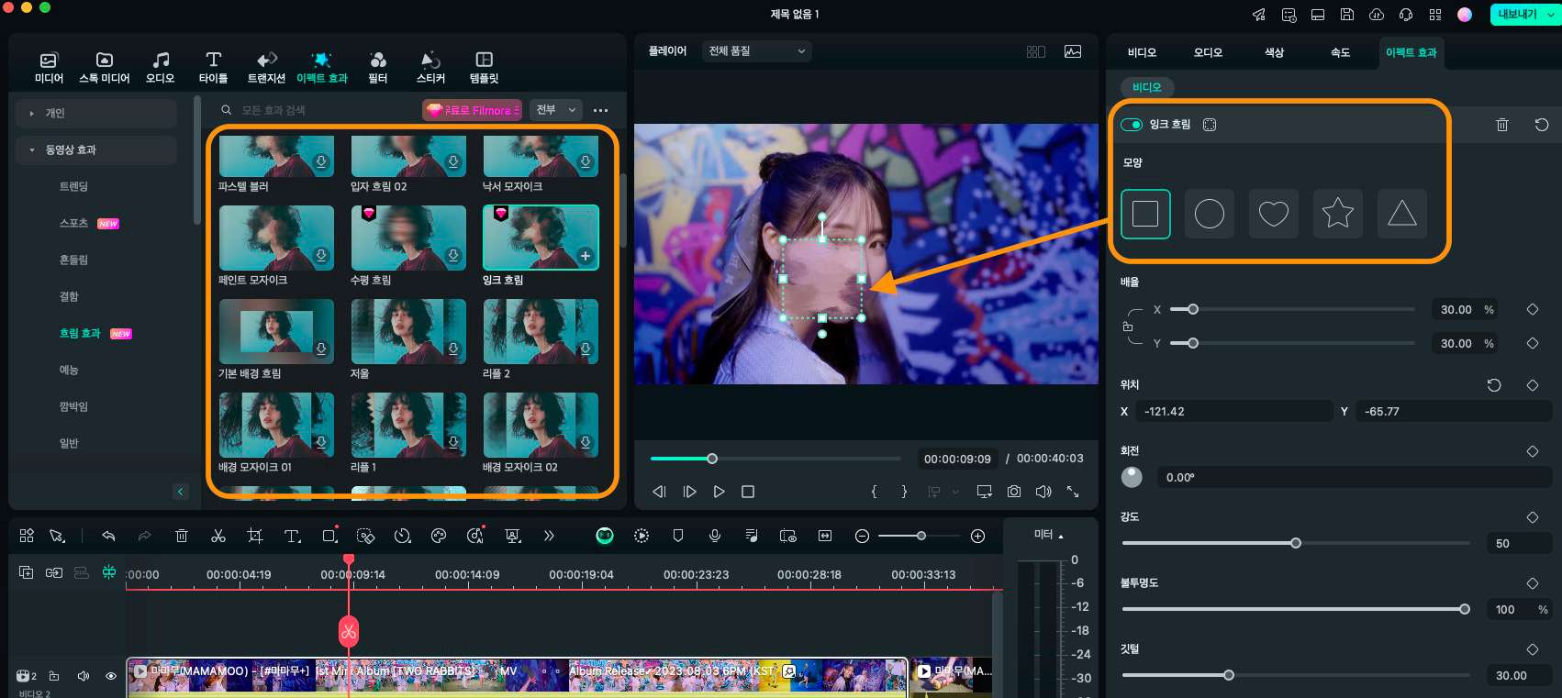The image size is (1562, 698).
Task: Open the 오디오 tab in media toolbar
Action: [160, 68]
